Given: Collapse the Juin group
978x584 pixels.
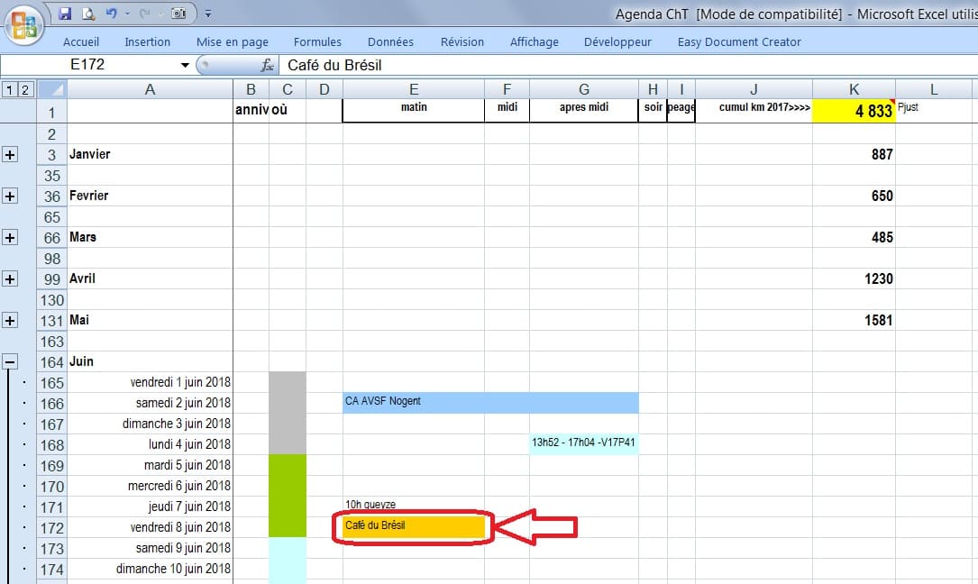Looking at the screenshot, I should 11,362.
